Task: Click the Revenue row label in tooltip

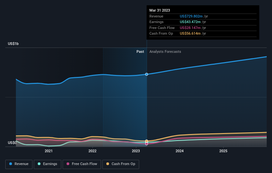Action: [156, 16]
